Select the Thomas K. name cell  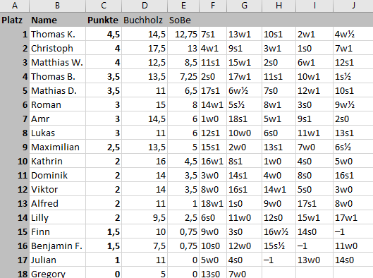click(x=57, y=35)
